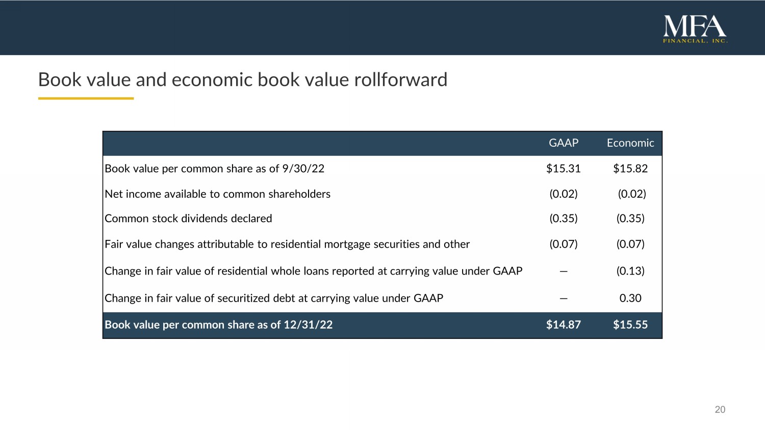Click the slide title about book value rollforward
The width and height of the screenshot is (765, 430).
click(x=243, y=80)
